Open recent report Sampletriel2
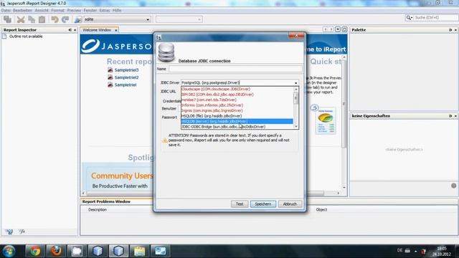The width and height of the screenshot is (459, 258). (x=126, y=77)
